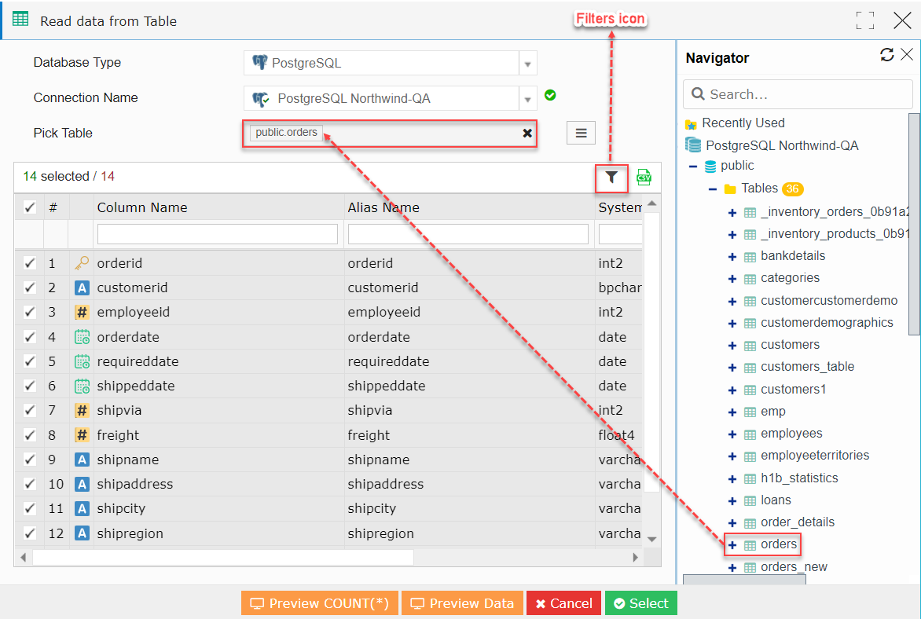The height and width of the screenshot is (619, 921).
Task: Confirm with the Select button
Action: click(x=640, y=603)
